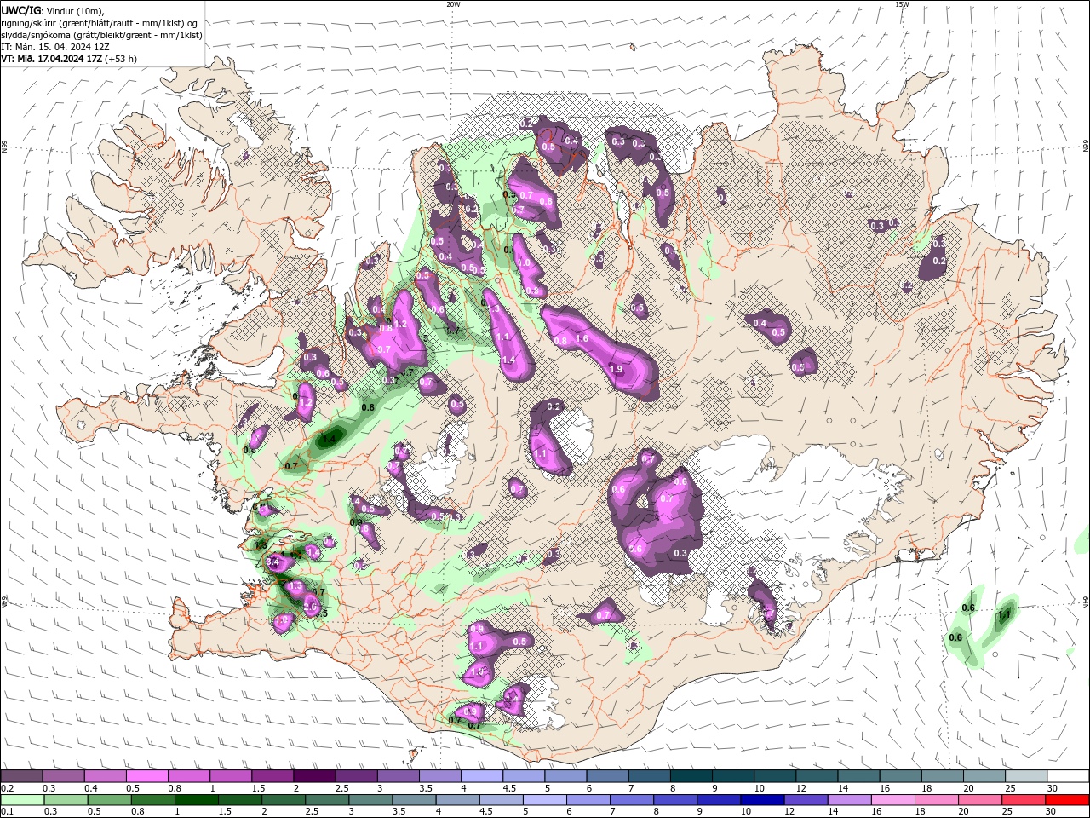Image resolution: width=1090 pixels, height=818 pixels.
Task: Click the "7" label on the rain scale
Action: [x=614, y=812]
